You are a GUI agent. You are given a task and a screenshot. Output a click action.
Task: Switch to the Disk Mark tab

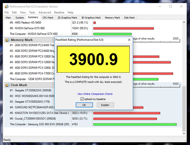coord(129,18)
